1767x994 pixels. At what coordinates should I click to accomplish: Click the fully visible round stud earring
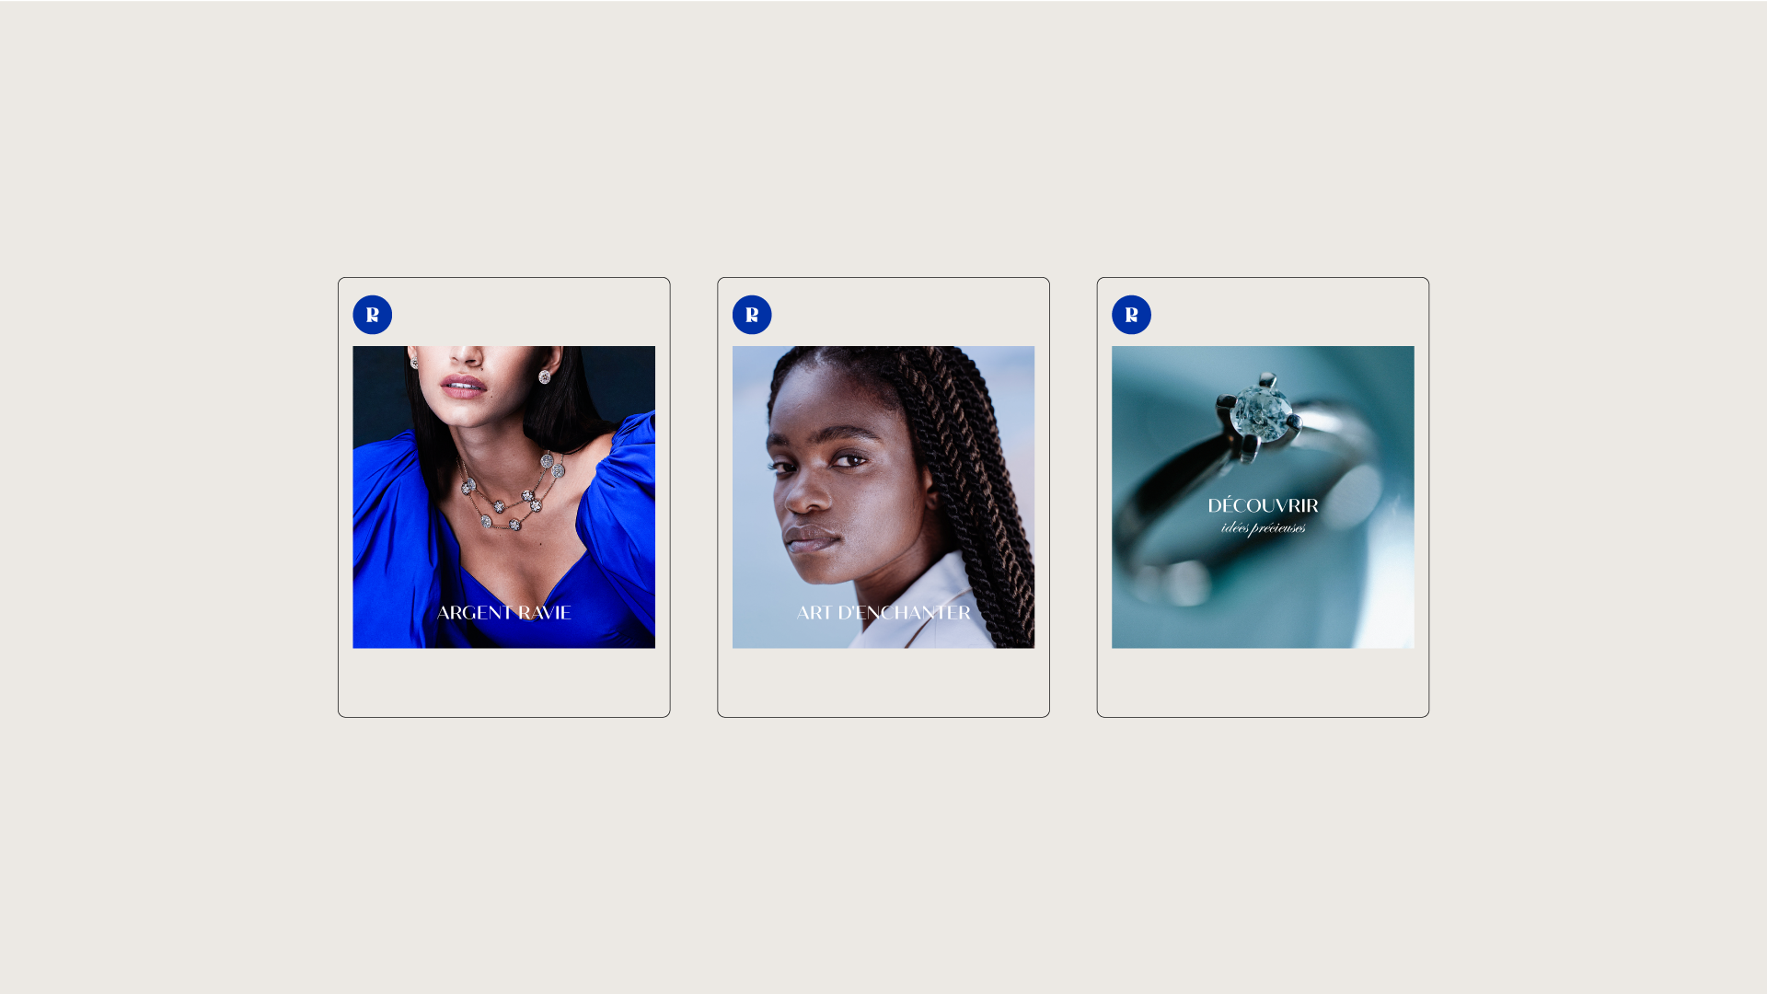tap(544, 376)
